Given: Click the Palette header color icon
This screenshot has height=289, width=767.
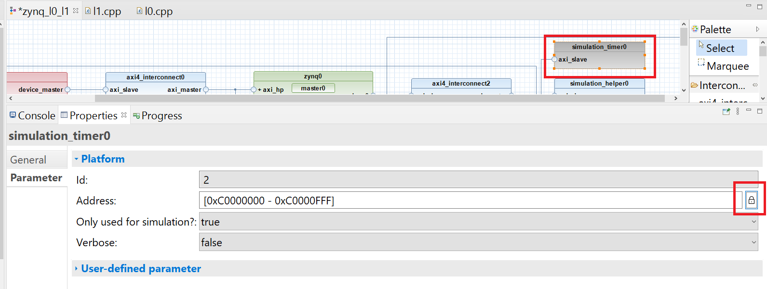Looking at the screenshot, I should point(695,29).
